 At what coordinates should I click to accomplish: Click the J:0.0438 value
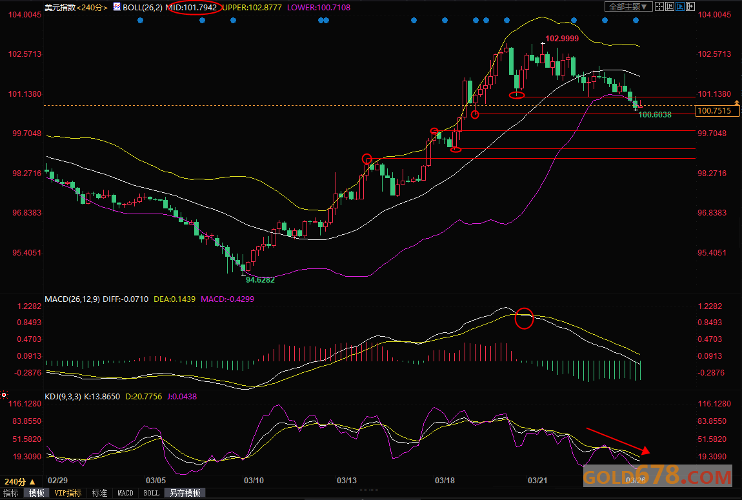pyautogui.click(x=182, y=396)
